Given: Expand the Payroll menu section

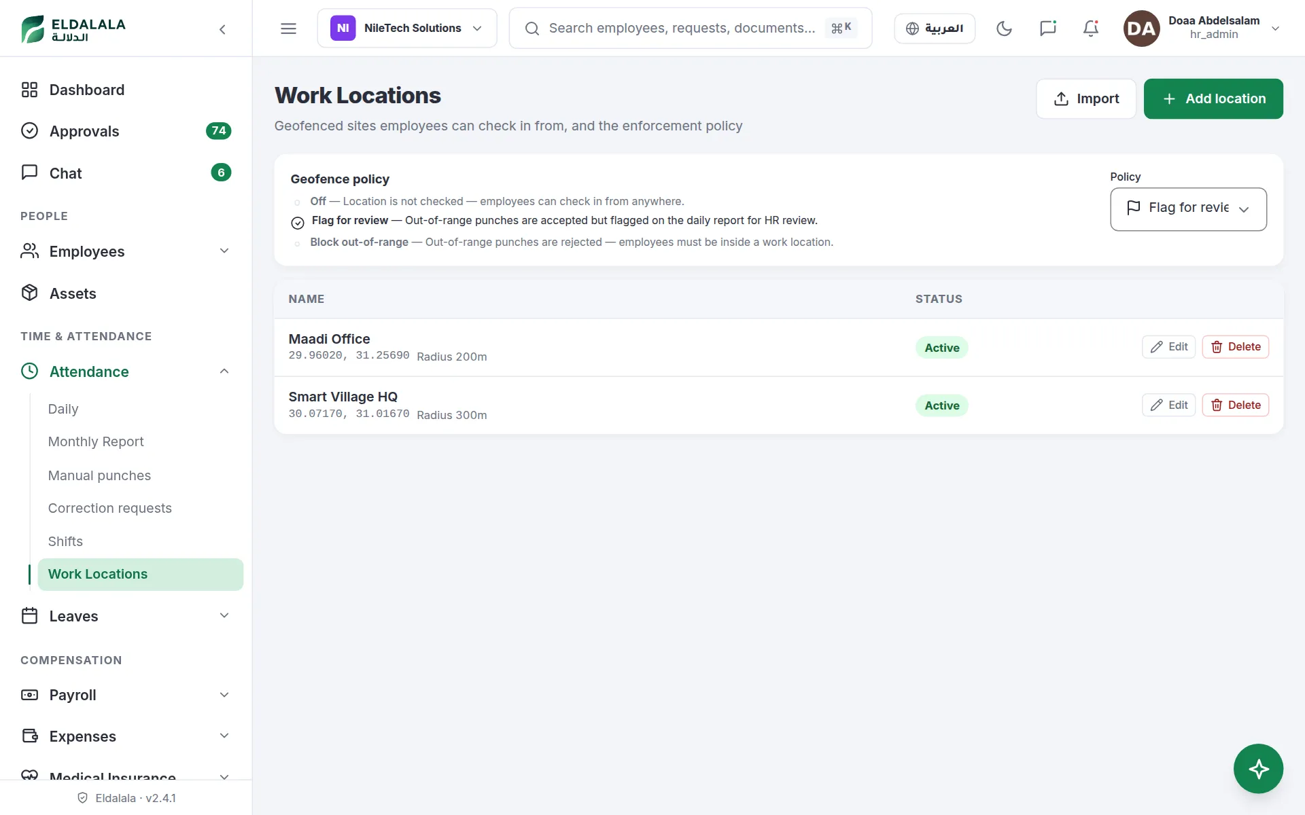Looking at the screenshot, I should tap(126, 695).
